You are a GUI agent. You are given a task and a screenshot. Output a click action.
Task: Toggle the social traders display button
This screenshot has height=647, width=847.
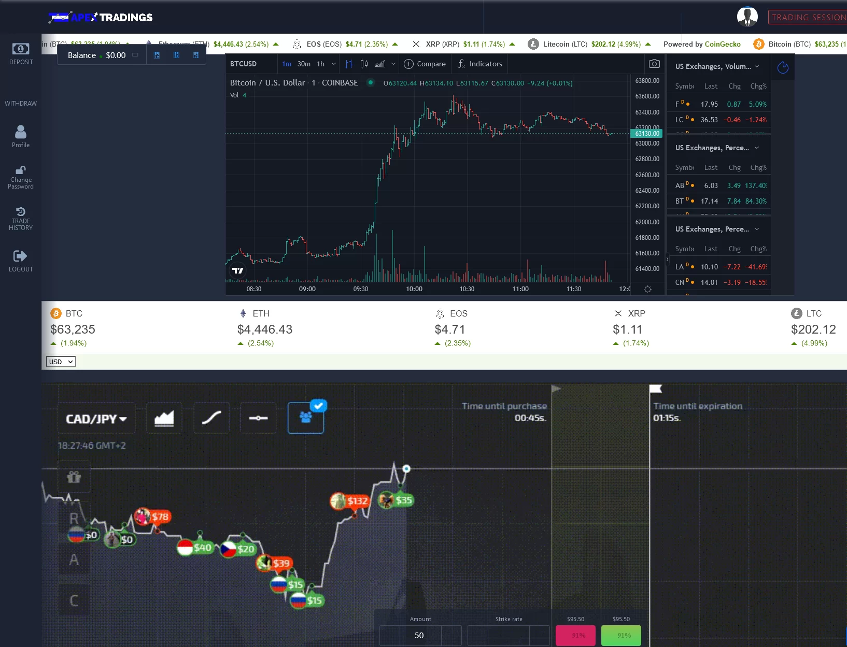306,418
